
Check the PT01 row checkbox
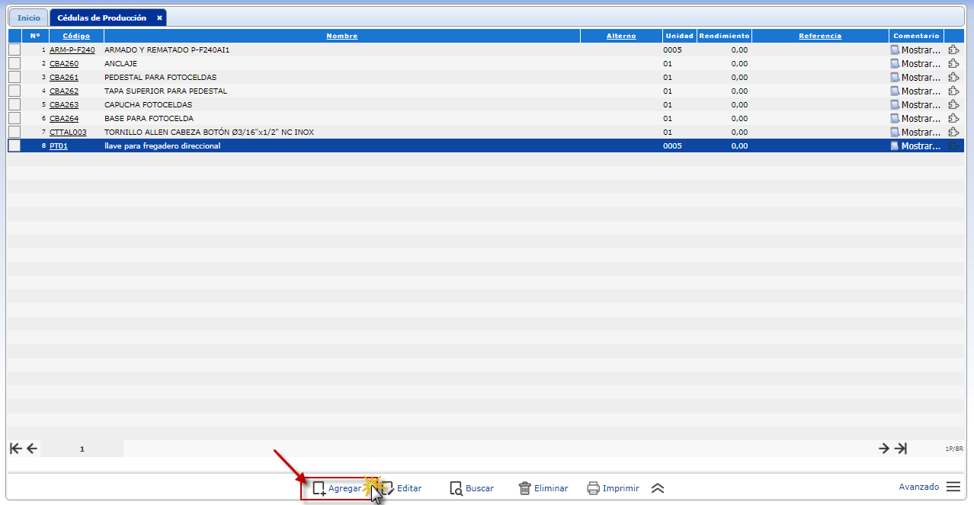click(14, 145)
